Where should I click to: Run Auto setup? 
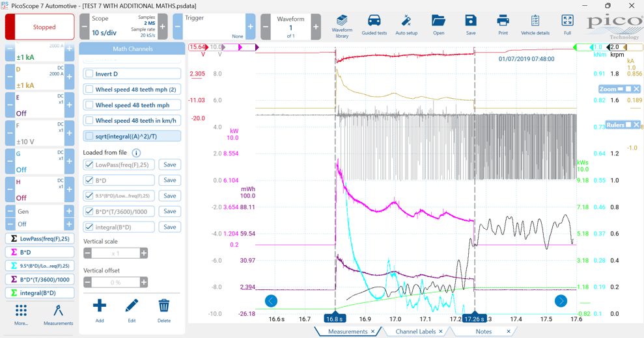pos(406,25)
